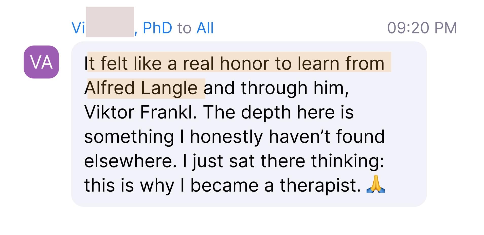Click the redacted name block in header

coord(110,22)
